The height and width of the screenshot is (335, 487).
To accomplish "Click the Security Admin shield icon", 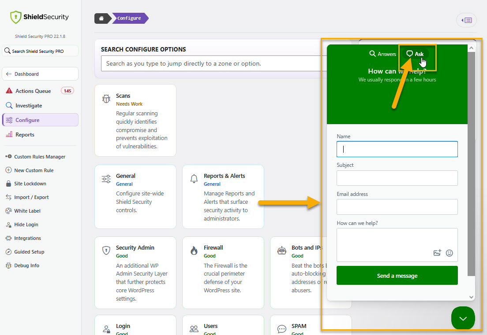I will click(x=106, y=250).
